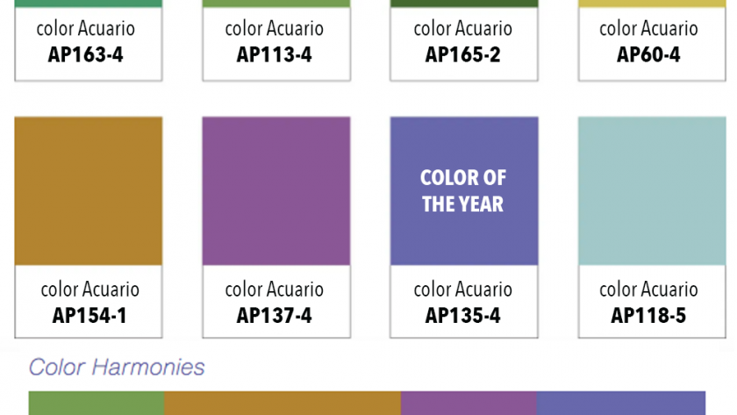The image size is (737, 415).
Task: Select the AP113-4 color code label
Action: coord(275,55)
